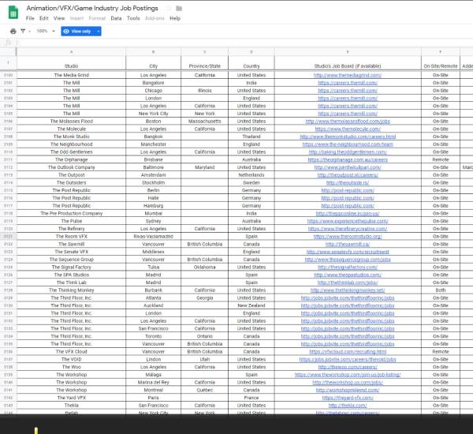Click The Odd Gentlemen studio cell

pyautogui.click(x=71, y=152)
